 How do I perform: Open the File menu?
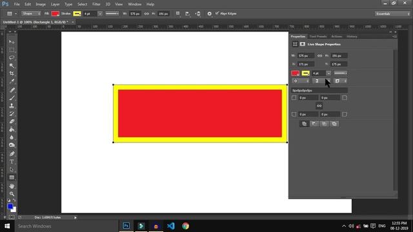pyautogui.click(x=17, y=5)
